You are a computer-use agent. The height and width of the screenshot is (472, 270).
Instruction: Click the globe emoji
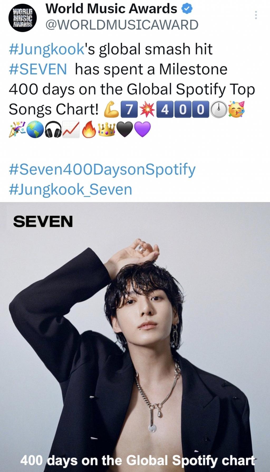click(x=35, y=129)
